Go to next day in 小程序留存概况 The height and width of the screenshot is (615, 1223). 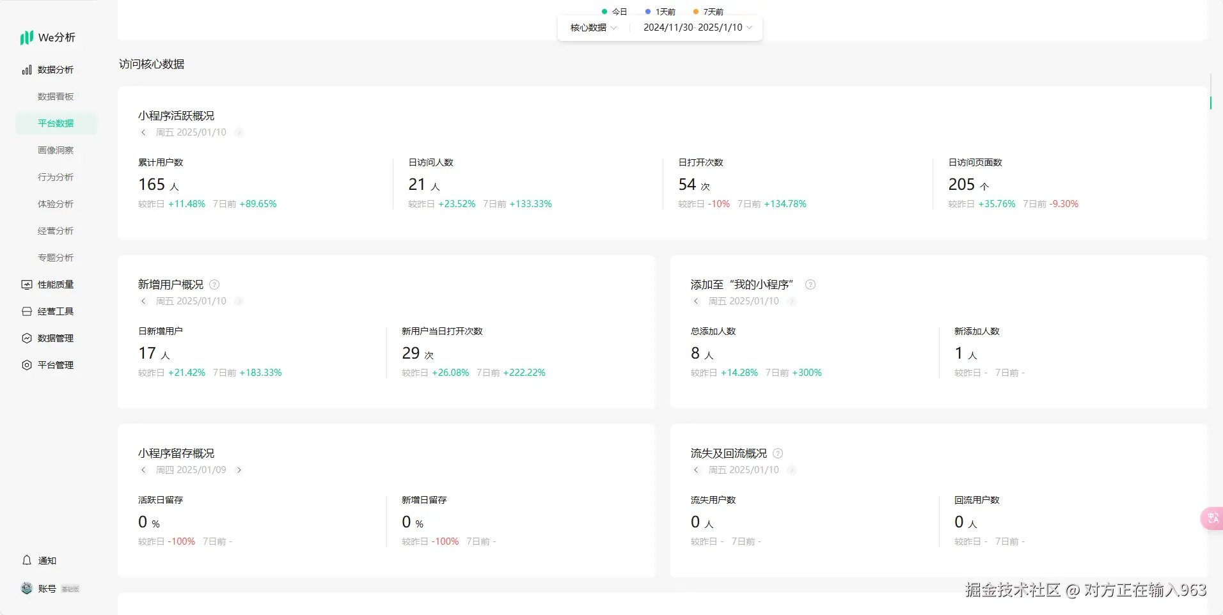pyautogui.click(x=239, y=470)
